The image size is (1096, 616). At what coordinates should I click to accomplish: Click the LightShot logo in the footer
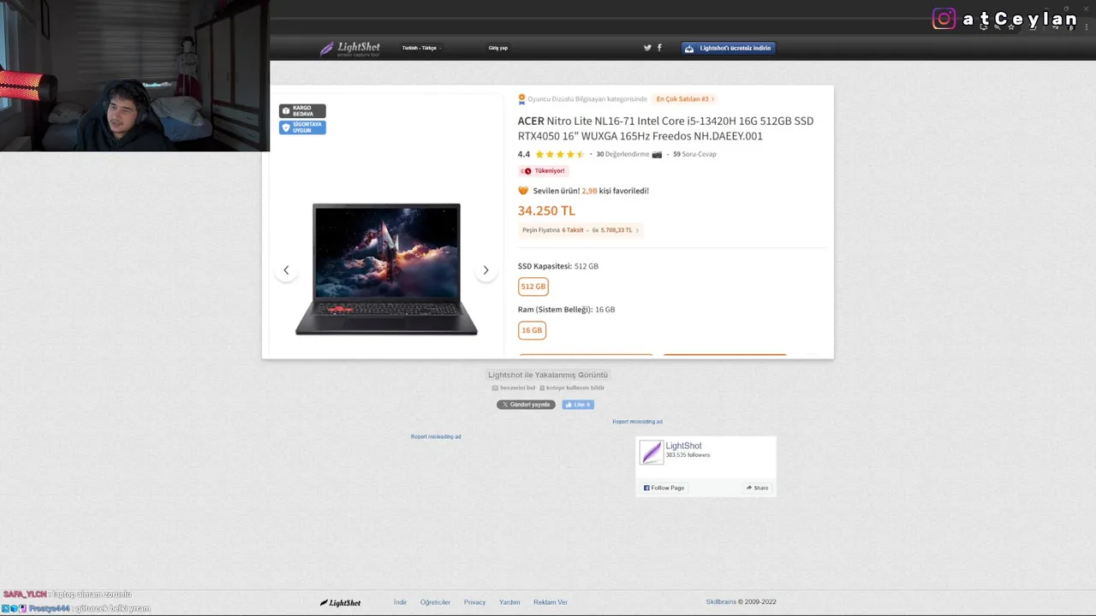(340, 602)
